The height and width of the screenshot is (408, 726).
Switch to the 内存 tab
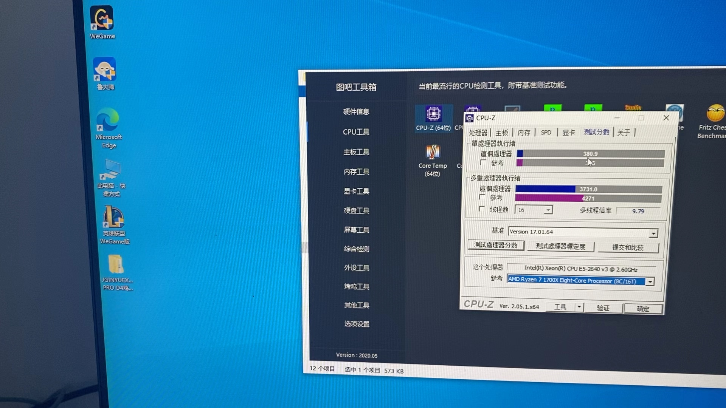click(x=524, y=133)
